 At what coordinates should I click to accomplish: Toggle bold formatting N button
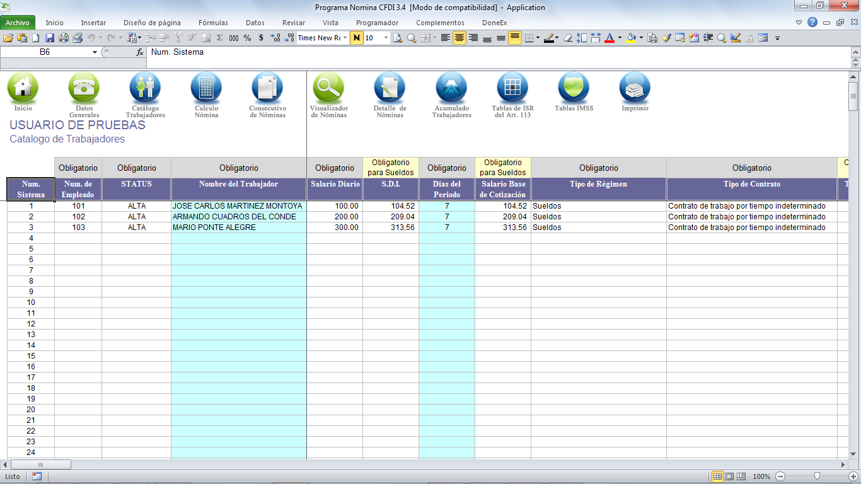pyautogui.click(x=357, y=38)
